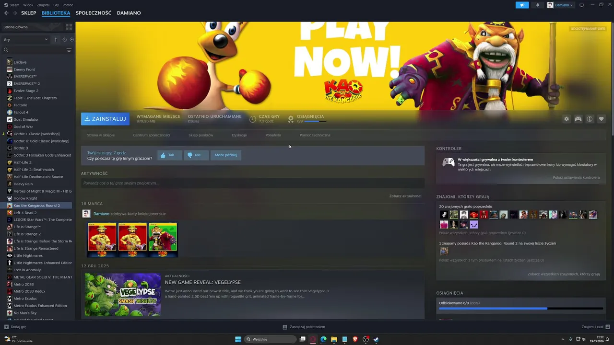Click the activity comment text field
Image resolution: width=614 pixels, height=345 pixels.
[x=253, y=183]
